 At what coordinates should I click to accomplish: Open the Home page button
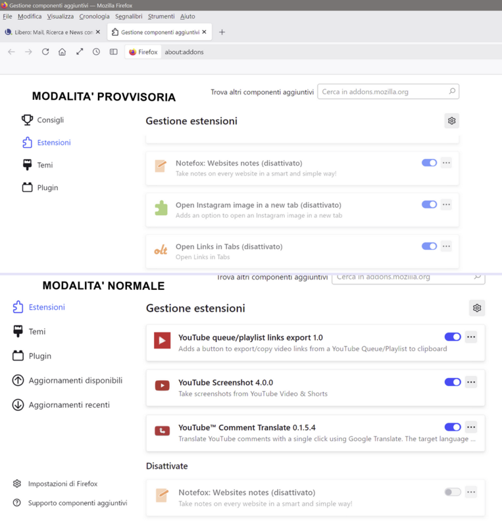(x=62, y=52)
